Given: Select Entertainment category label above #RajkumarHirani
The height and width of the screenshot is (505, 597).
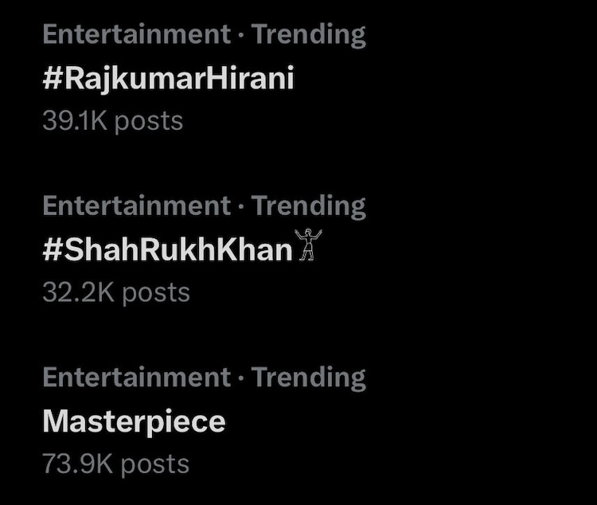Looking at the screenshot, I should tap(136, 34).
